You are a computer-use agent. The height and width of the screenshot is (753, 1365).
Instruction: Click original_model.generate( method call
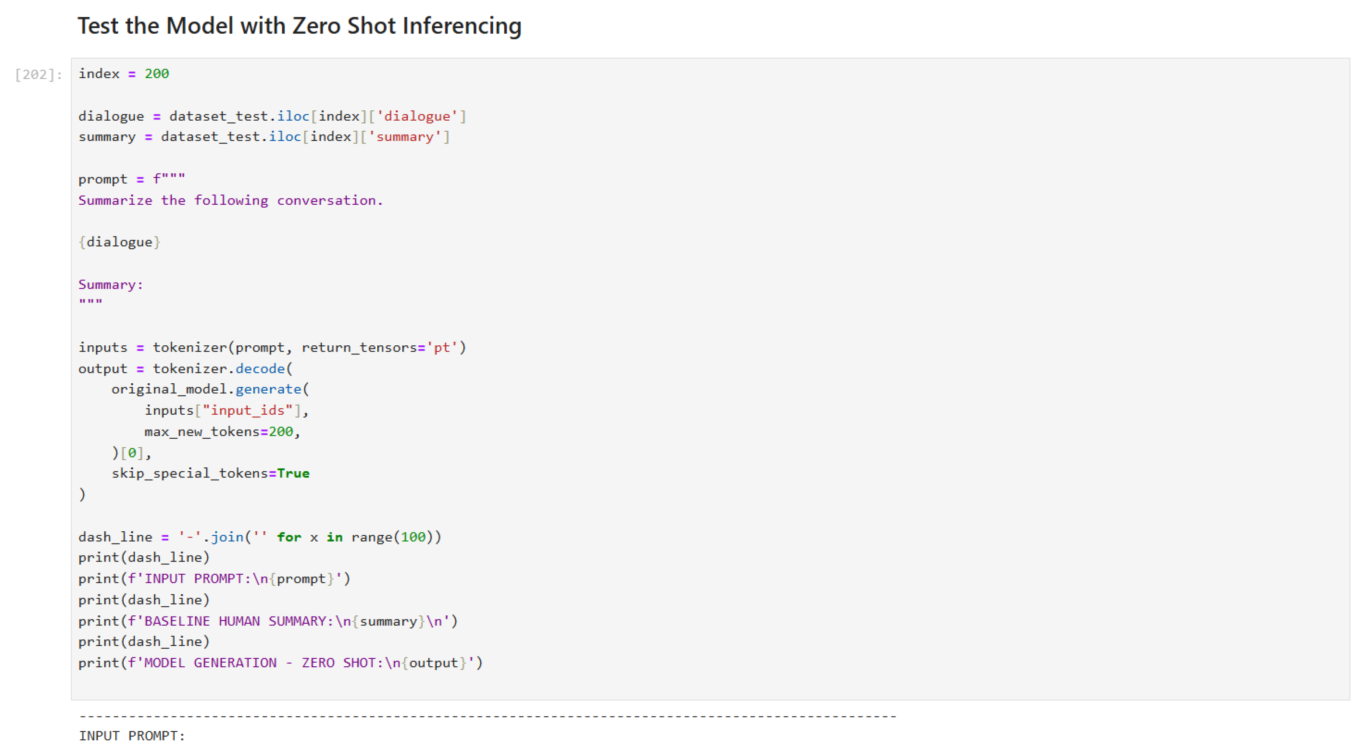click(x=210, y=389)
